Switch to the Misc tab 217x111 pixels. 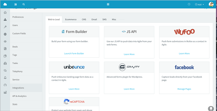click(114, 19)
